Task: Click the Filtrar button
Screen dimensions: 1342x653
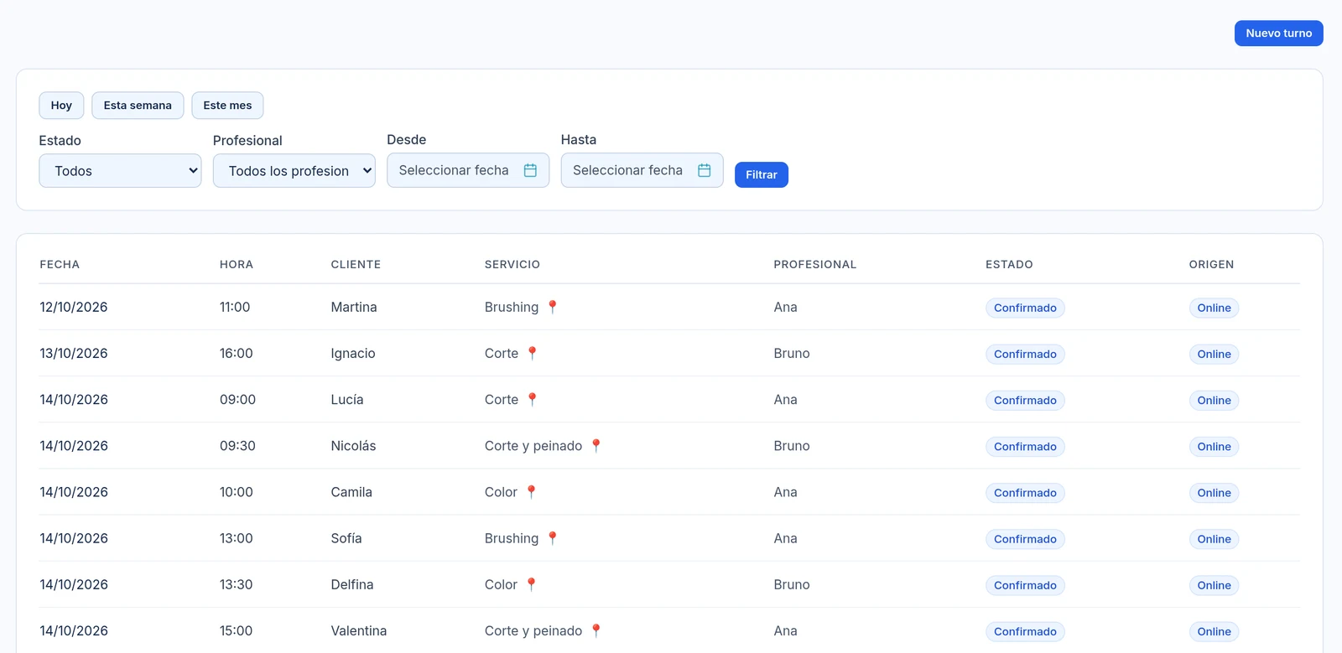Action: [x=762, y=174]
